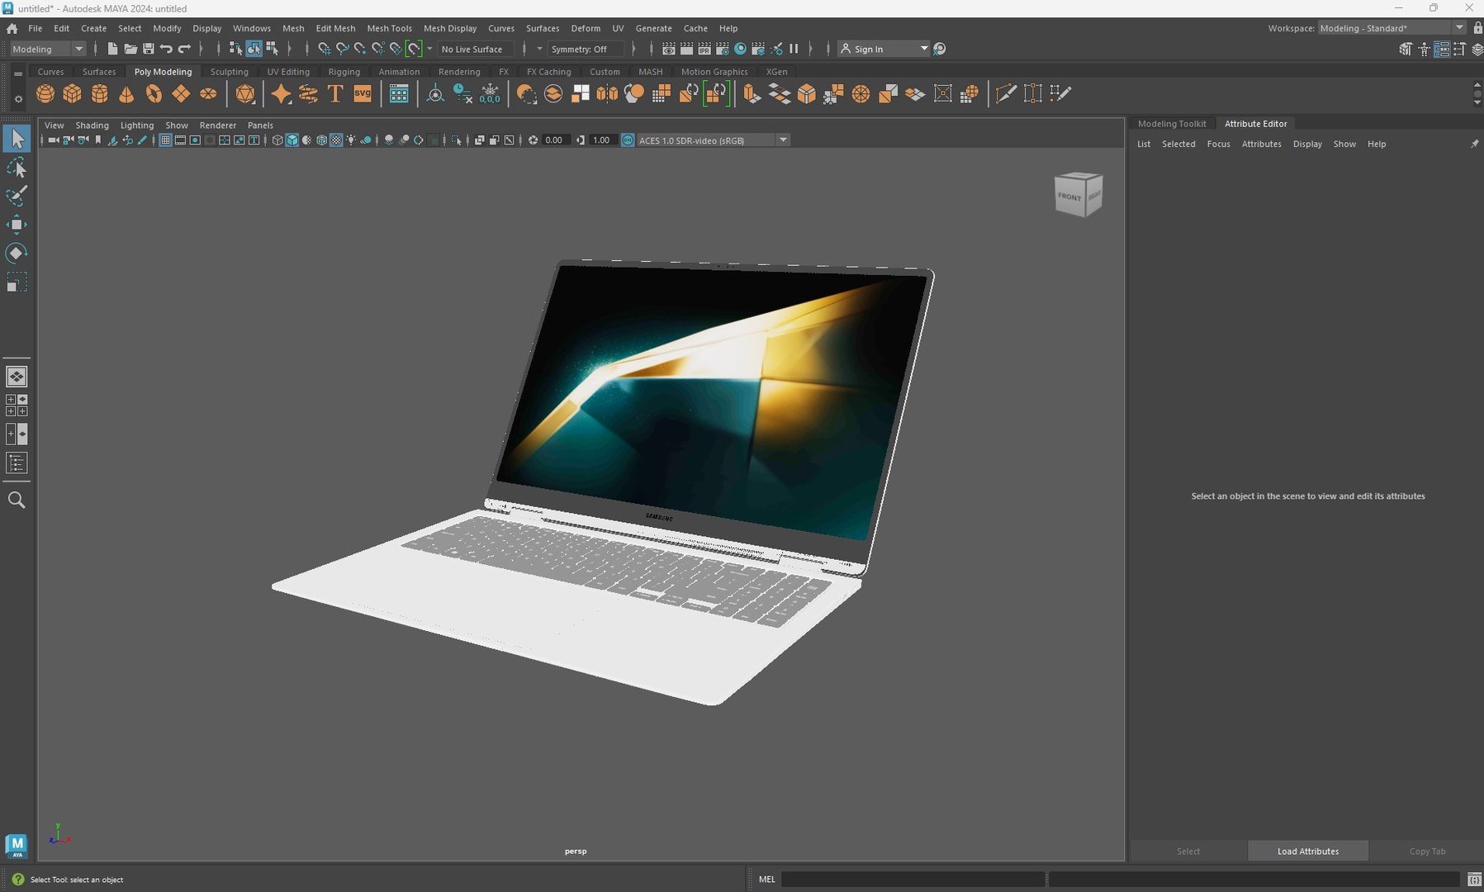This screenshot has height=892, width=1484.
Task: Toggle Textured display in viewport
Action: pos(336,140)
